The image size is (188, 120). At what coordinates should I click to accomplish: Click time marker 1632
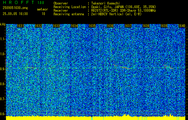(x=38, y=26)
